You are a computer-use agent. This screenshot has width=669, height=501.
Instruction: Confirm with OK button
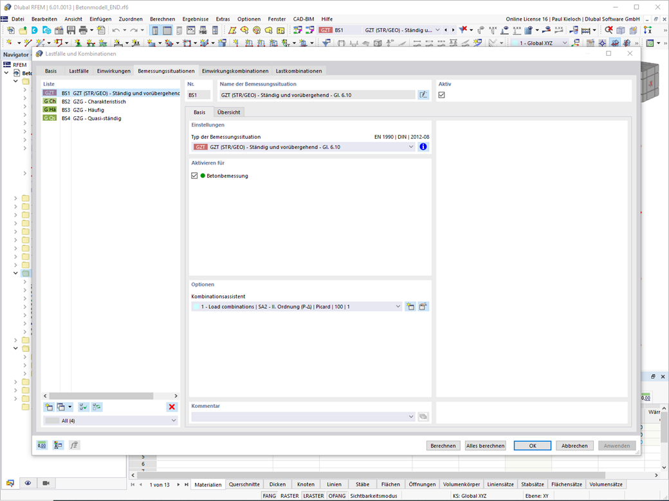(533, 446)
